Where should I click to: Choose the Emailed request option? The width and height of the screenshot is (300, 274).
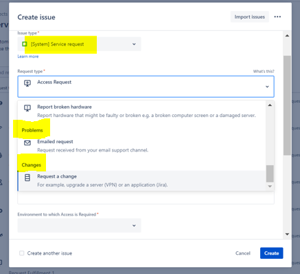click(x=142, y=146)
